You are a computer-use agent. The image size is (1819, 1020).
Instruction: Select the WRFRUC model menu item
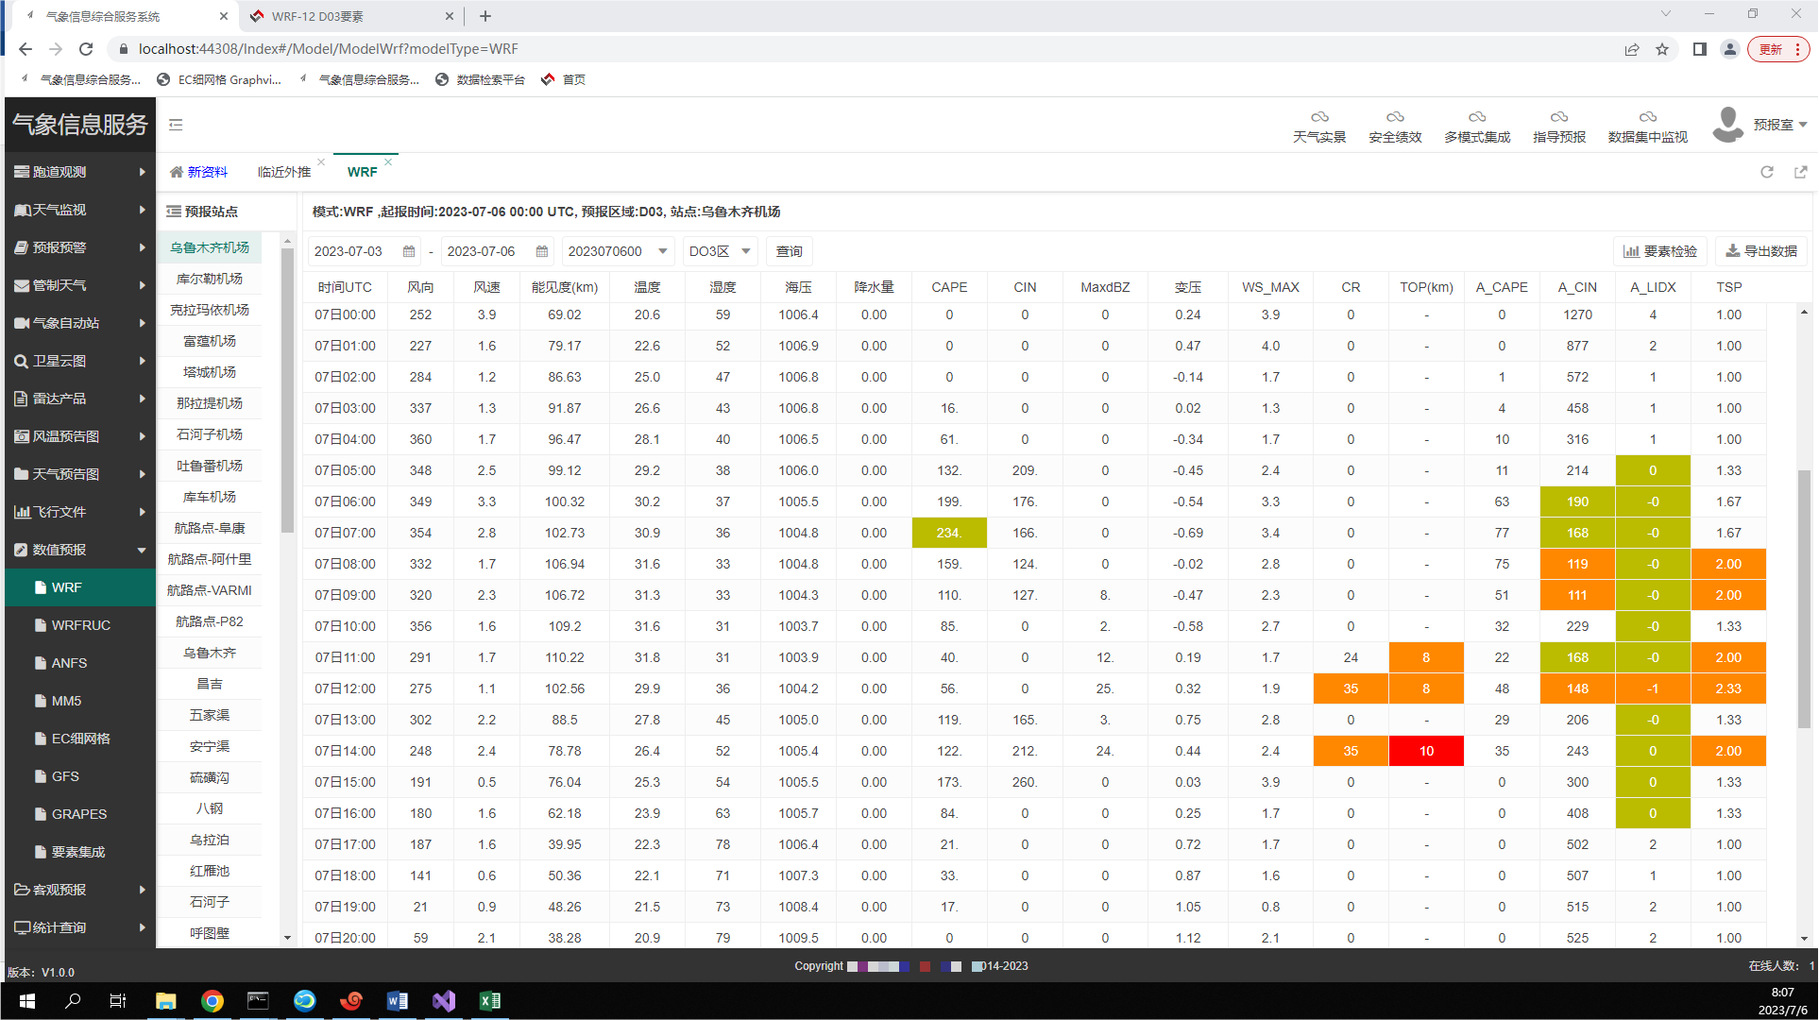tap(80, 625)
